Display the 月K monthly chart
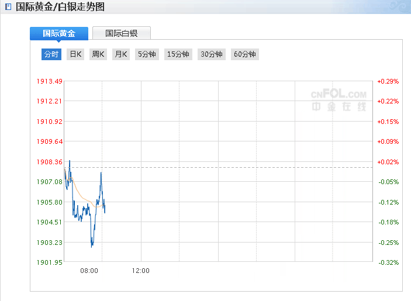The image size is (411, 301). 121,54
